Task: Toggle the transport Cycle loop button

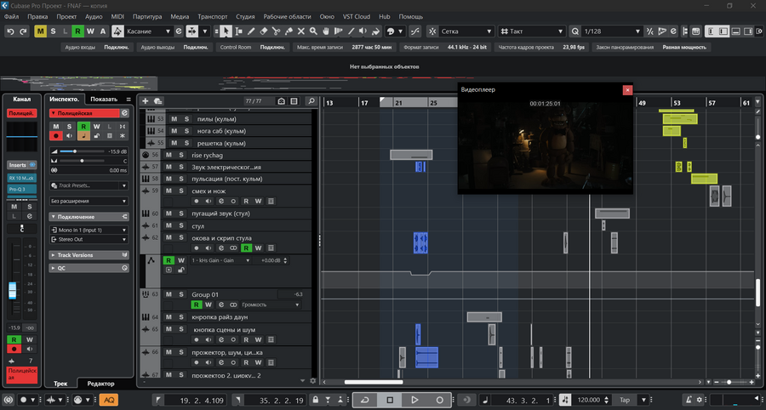Action: pyautogui.click(x=365, y=400)
